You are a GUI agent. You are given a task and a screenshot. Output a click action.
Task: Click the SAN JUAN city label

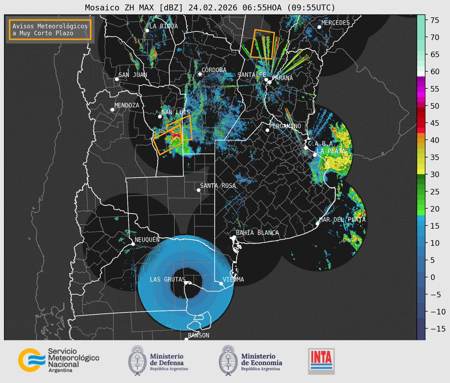click(133, 75)
